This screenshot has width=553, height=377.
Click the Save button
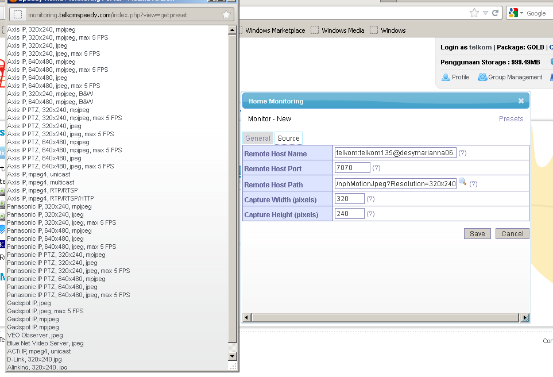[x=477, y=234]
